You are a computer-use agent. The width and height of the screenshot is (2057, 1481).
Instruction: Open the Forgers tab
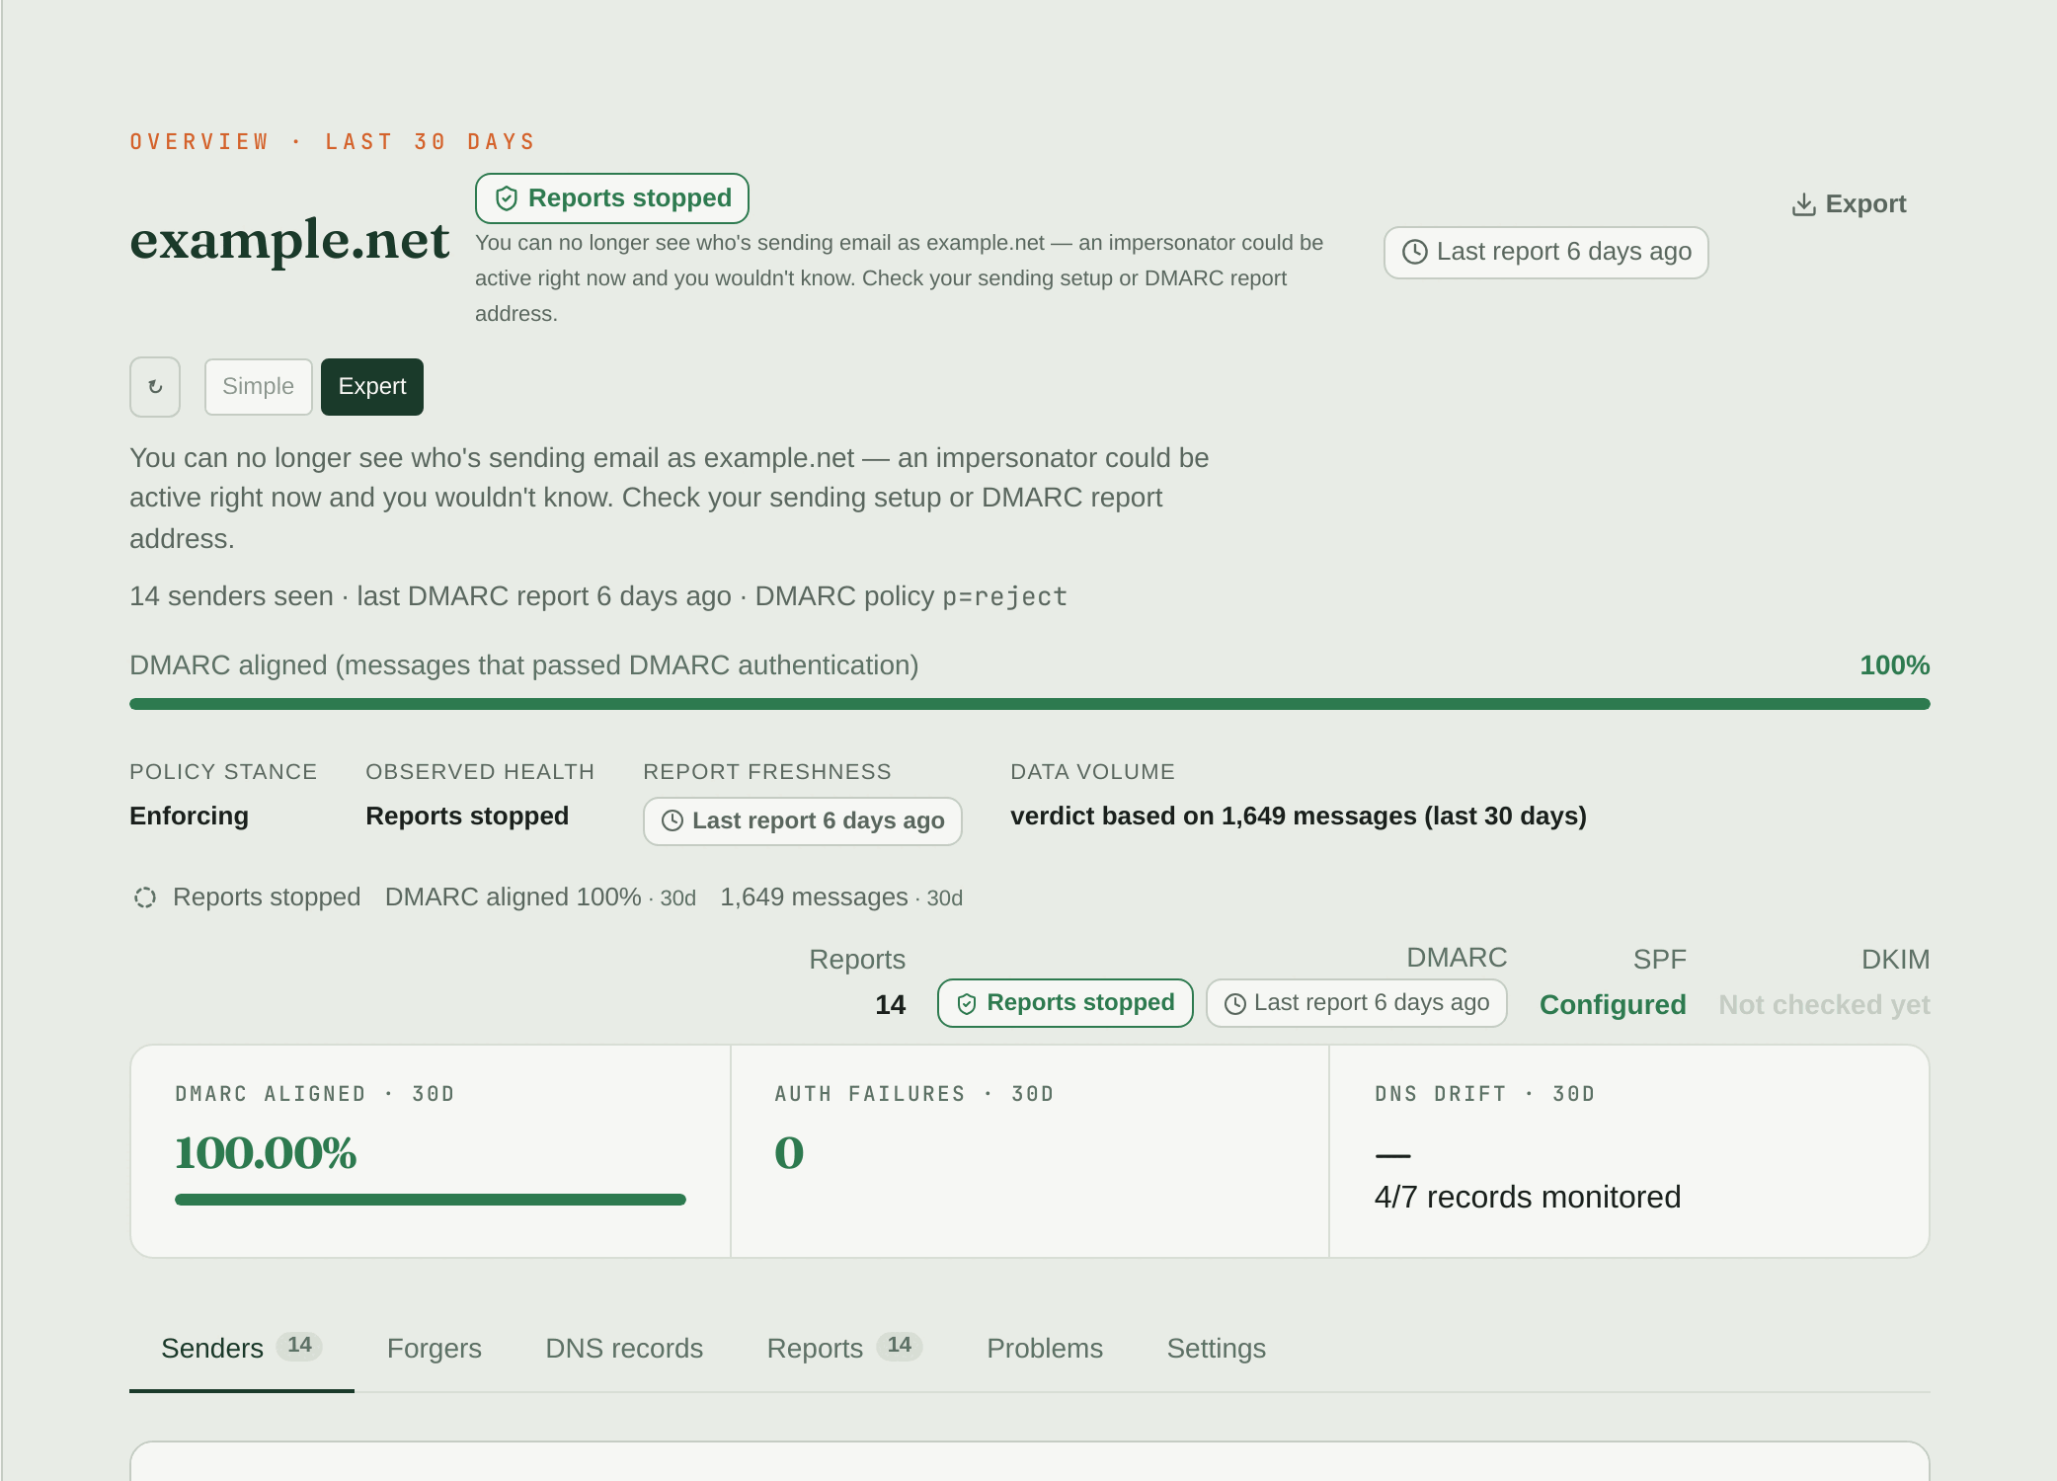(x=435, y=1349)
